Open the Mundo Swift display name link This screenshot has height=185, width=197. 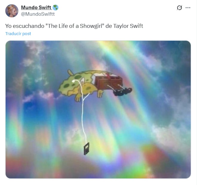tap(36, 7)
